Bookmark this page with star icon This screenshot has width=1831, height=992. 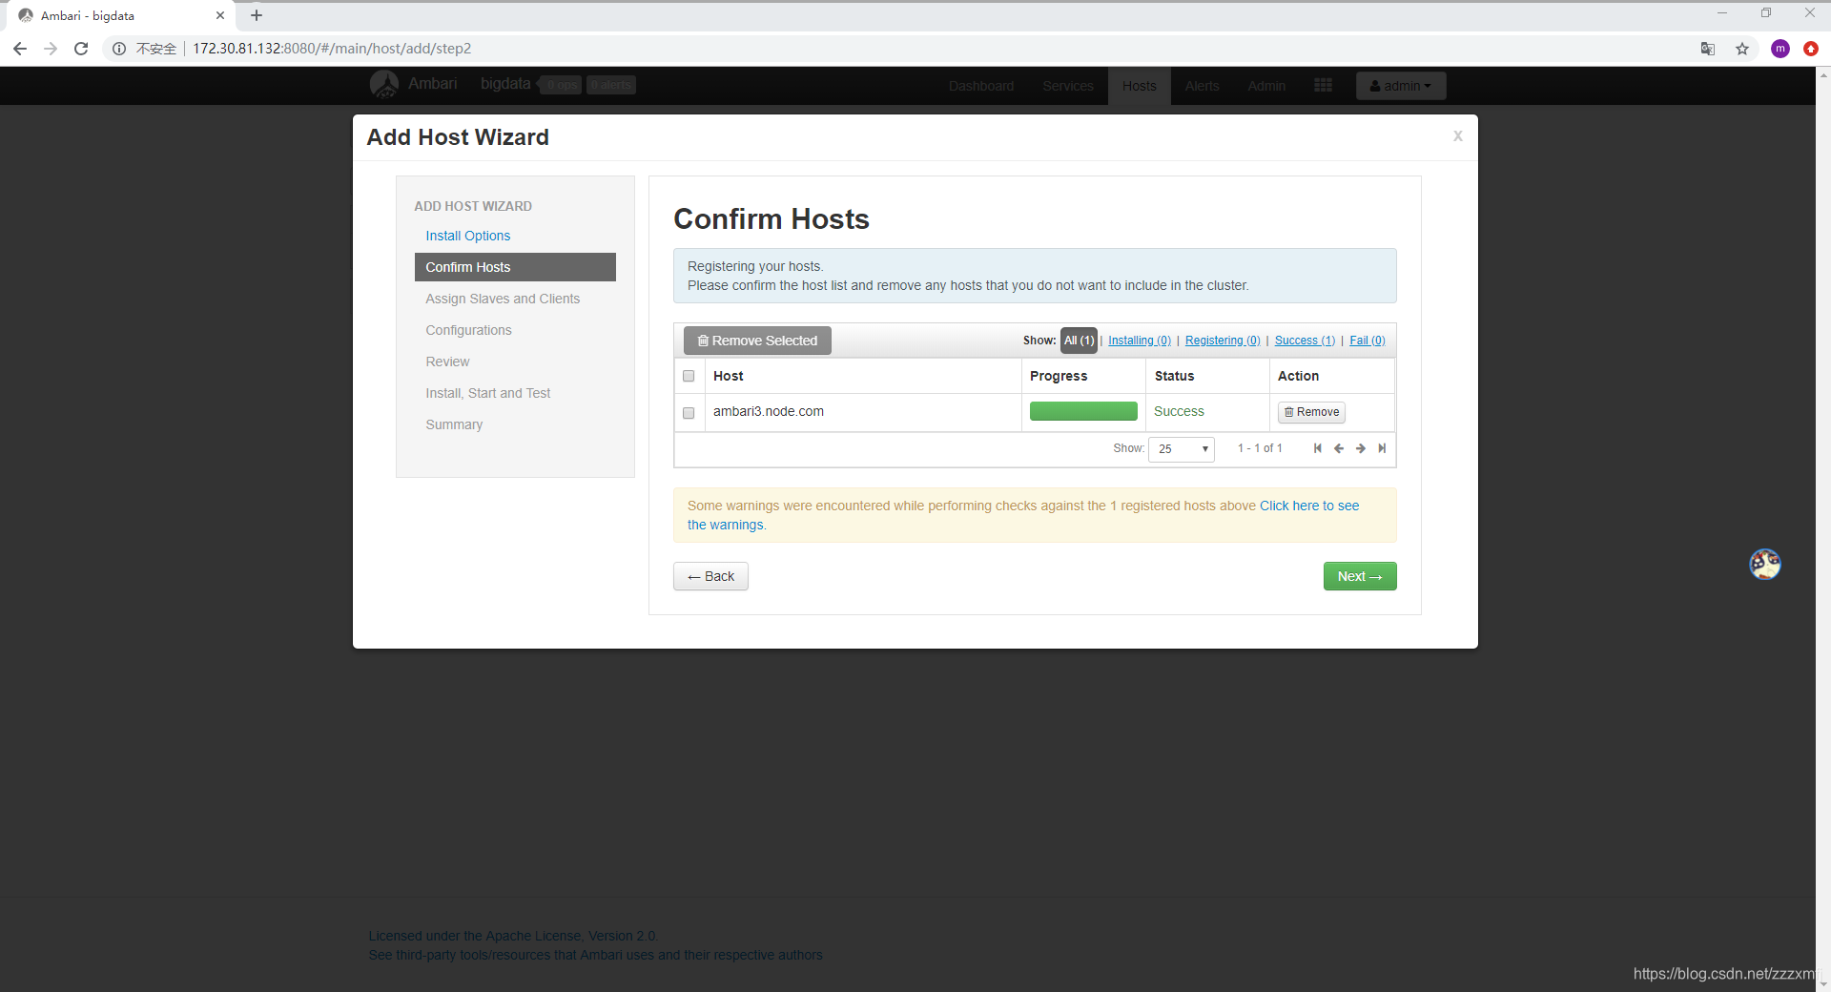(x=1742, y=49)
